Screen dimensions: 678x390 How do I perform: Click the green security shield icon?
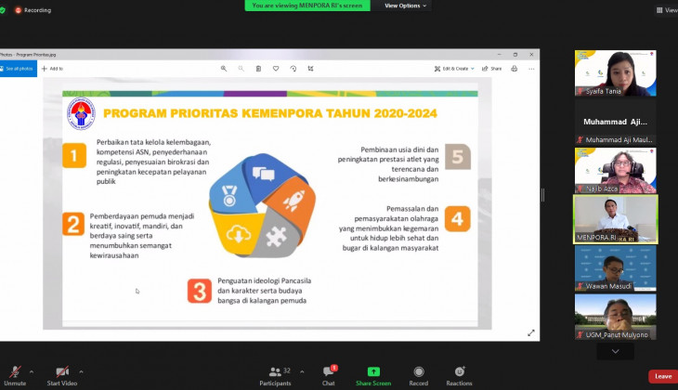[3, 10]
